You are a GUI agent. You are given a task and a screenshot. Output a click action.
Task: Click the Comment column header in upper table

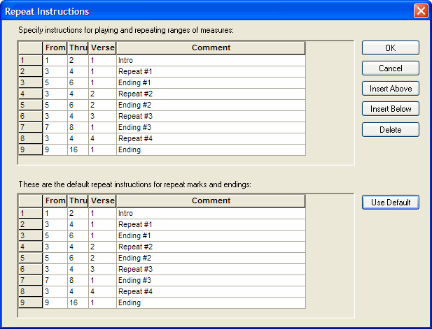pyautogui.click(x=210, y=48)
